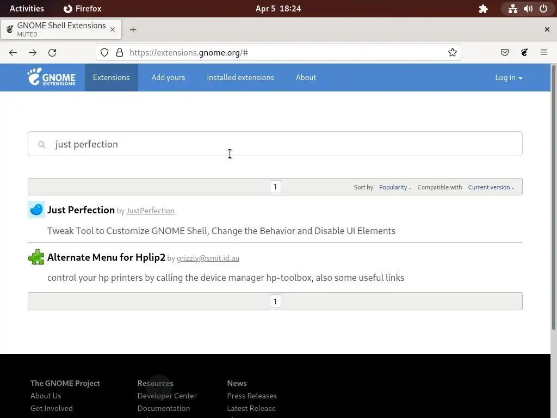Click the page vertical scrollbar
The image size is (557, 418).
(x=553, y=198)
